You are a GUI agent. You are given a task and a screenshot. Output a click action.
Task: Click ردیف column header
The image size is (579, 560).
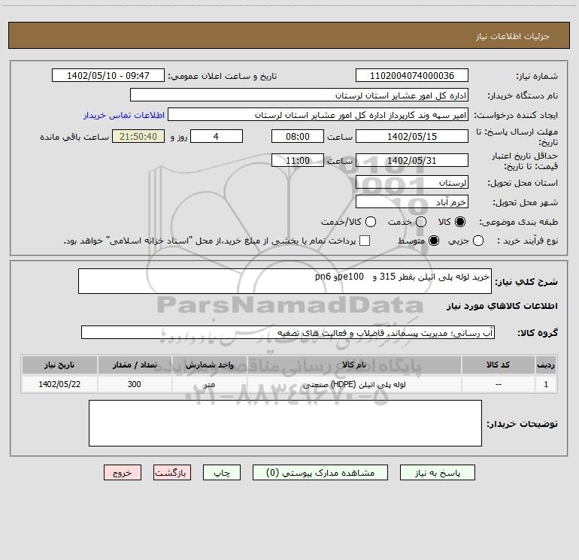[546, 365]
